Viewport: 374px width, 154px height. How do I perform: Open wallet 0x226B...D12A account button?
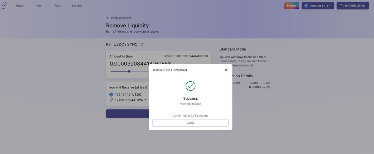coord(352,6)
